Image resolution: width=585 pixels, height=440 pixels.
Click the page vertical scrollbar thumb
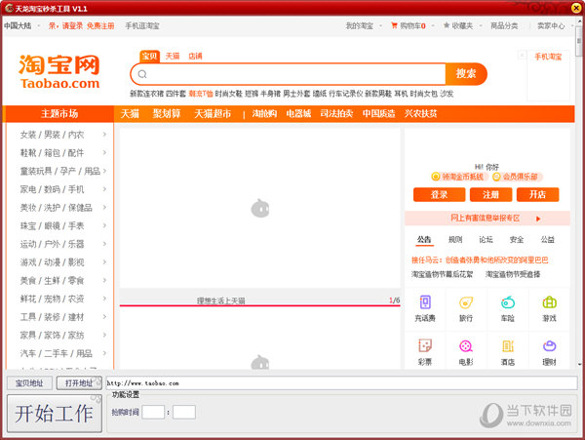579,41
